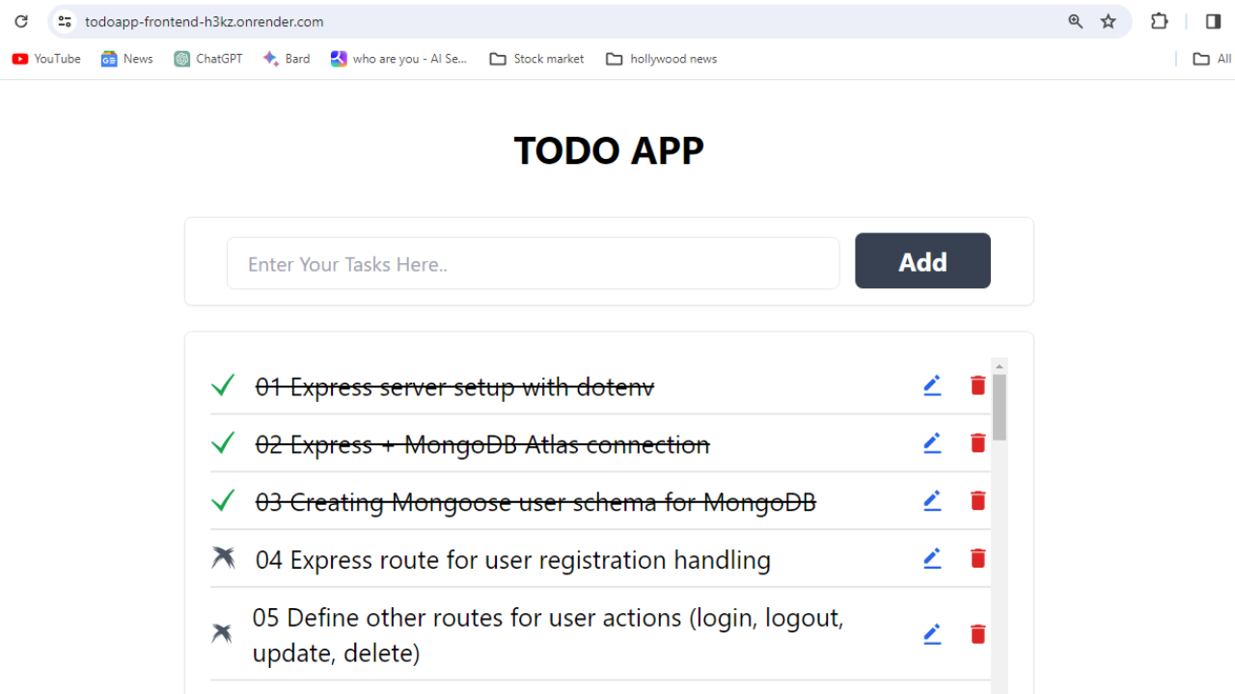Click the task list scrollbar thumb
Screen dimensions: 1235x694
1000,407
